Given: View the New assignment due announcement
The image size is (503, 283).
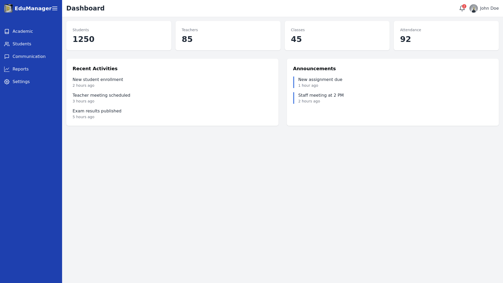Looking at the screenshot, I should tap(320, 80).
